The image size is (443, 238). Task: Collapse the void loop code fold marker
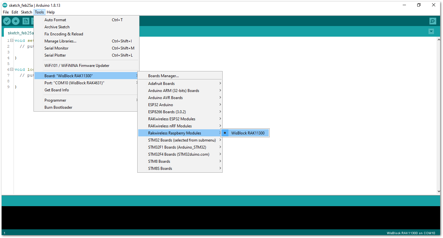[x=12, y=69]
